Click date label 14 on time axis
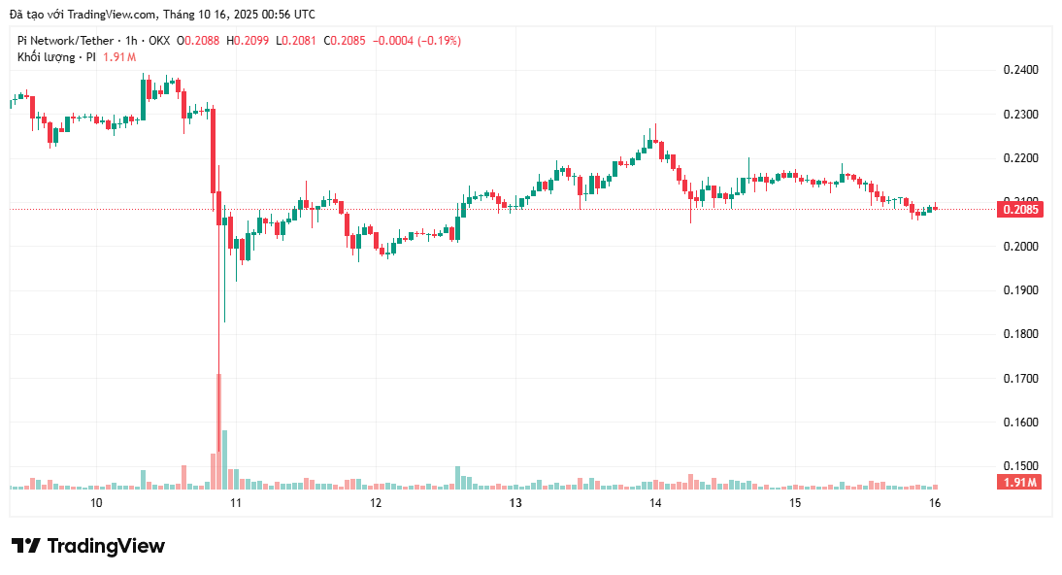 tap(655, 502)
